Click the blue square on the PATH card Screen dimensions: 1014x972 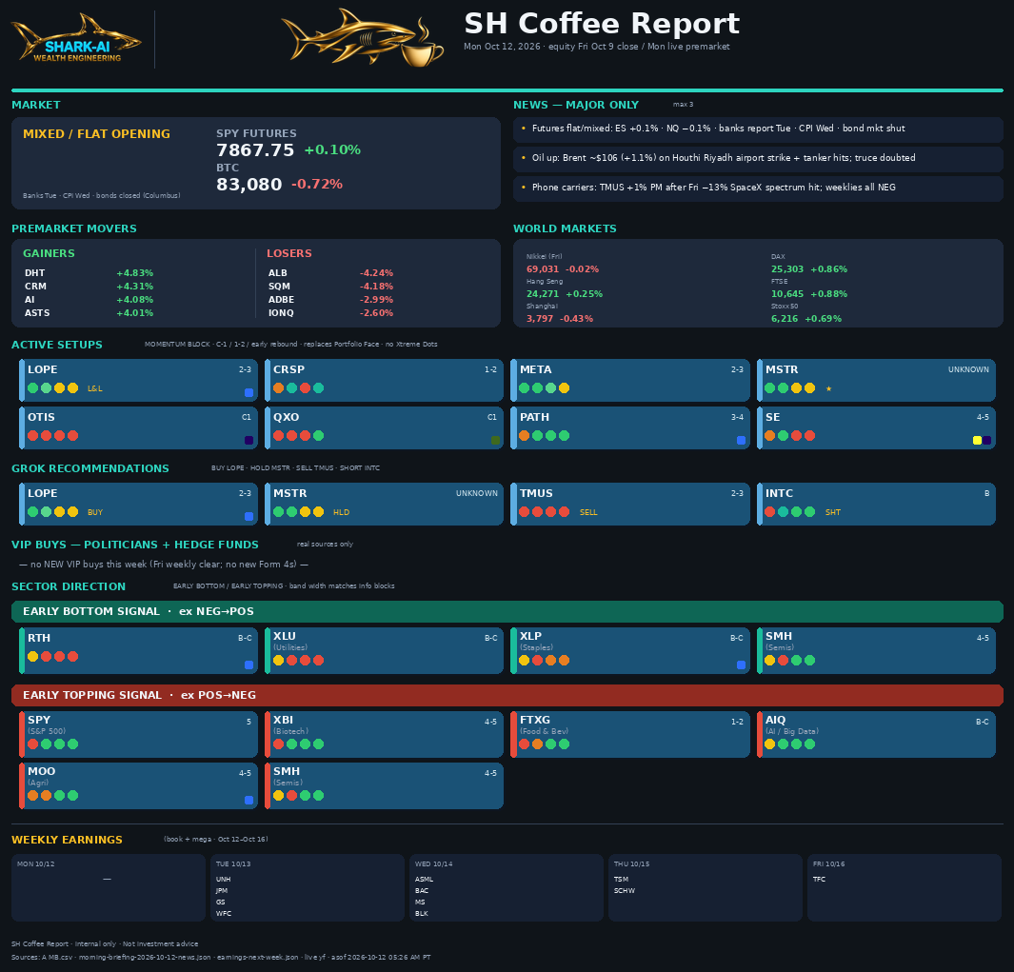(741, 441)
